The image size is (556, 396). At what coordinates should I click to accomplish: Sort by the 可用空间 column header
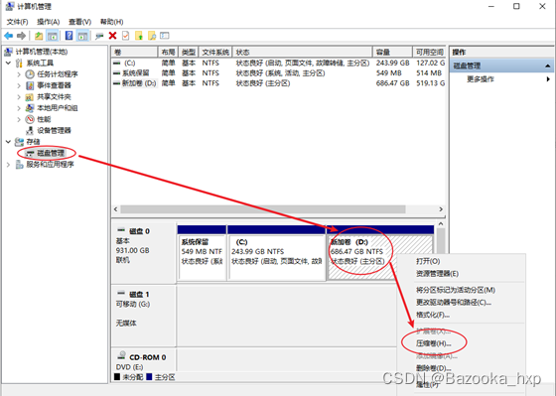point(429,53)
